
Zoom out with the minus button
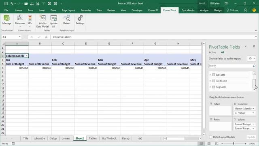(222, 144)
